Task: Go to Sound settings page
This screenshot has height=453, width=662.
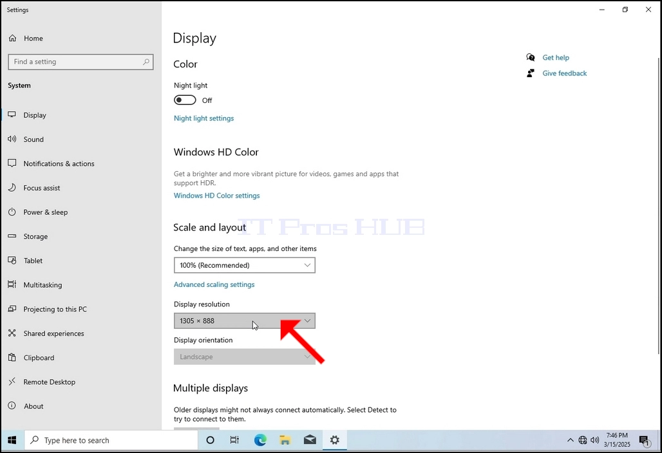Action: click(80, 139)
